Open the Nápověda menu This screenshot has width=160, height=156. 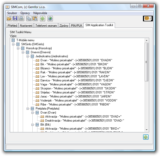[x=40, y=13]
